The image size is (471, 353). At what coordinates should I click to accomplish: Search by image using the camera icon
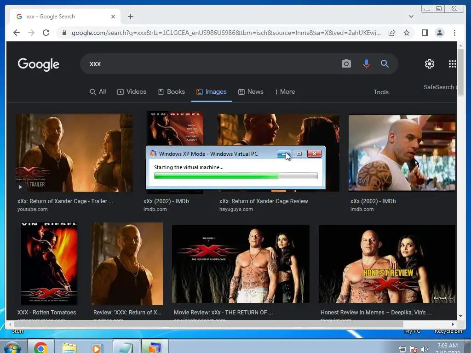point(346,63)
